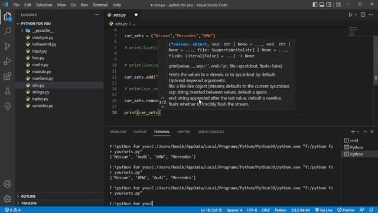Open the Search view in activity bar
This screenshot has height=213, width=378.
(x=7, y=31)
